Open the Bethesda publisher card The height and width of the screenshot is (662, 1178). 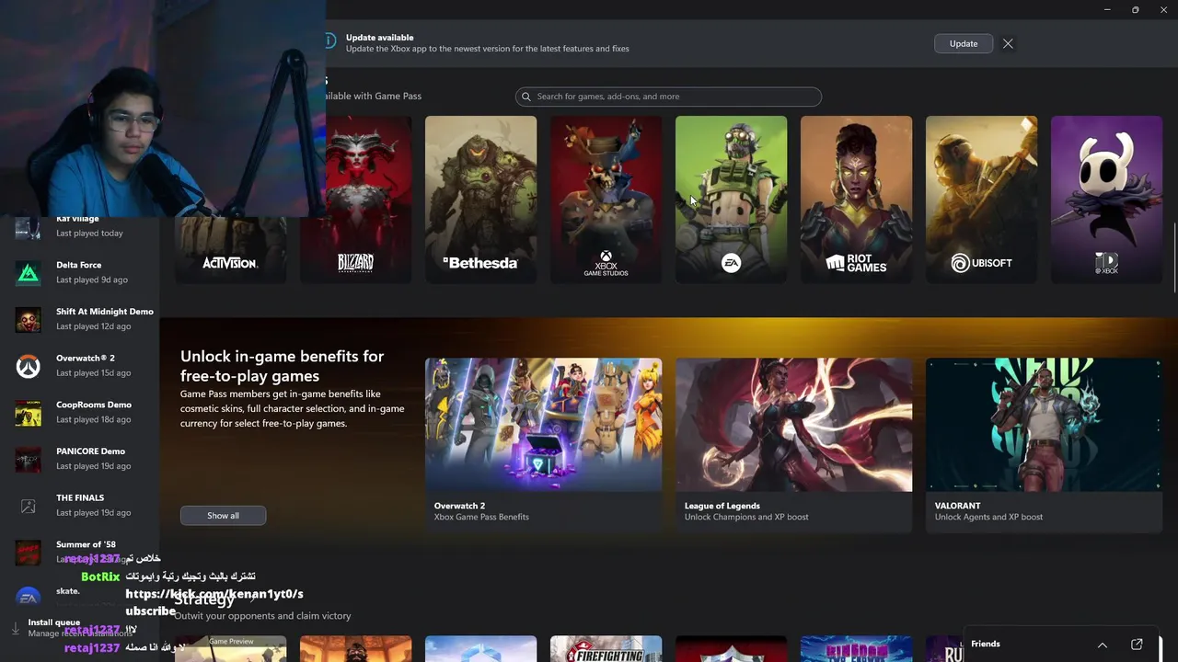click(480, 200)
